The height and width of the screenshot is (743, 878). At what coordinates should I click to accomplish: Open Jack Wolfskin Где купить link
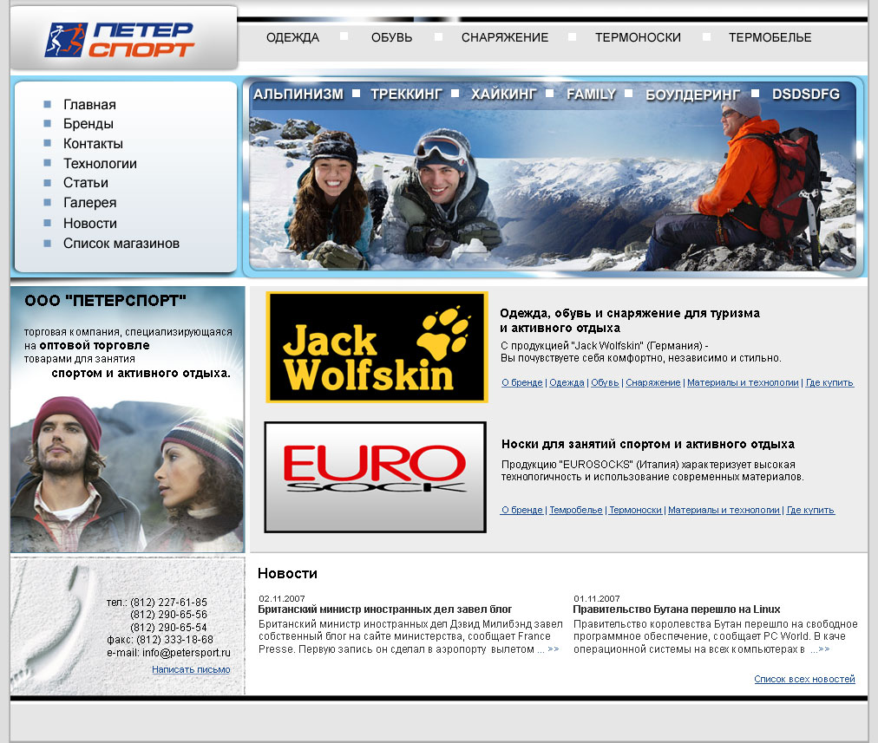click(x=829, y=382)
